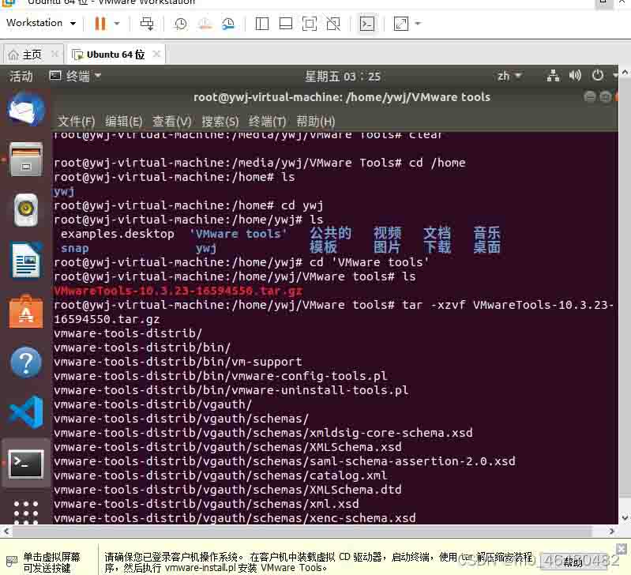The width and height of the screenshot is (631, 575).
Task: Click the network status icon
Action: click(553, 76)
